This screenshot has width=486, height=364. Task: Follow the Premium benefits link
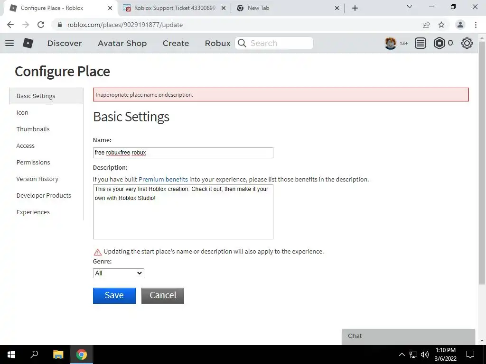click(x=163, y=179)
